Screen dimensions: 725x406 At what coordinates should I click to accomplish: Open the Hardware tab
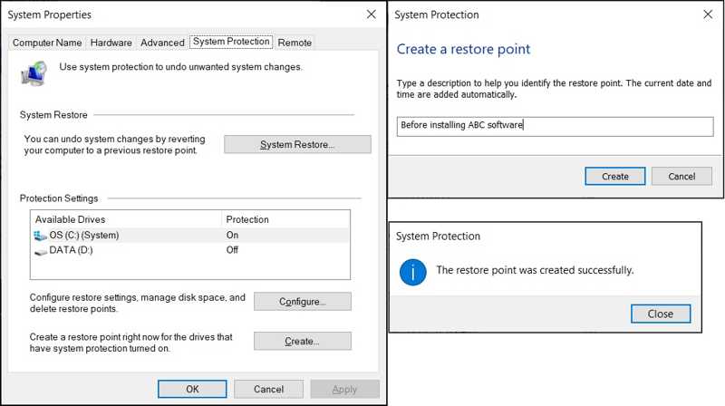click(111, 43)
